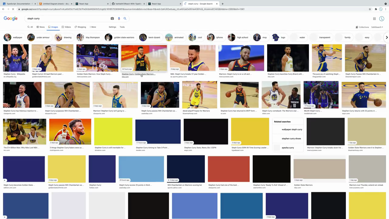This screenshot has width=389, height=219.
Task: Filter by the cool chip
Action: pos(195,37)
